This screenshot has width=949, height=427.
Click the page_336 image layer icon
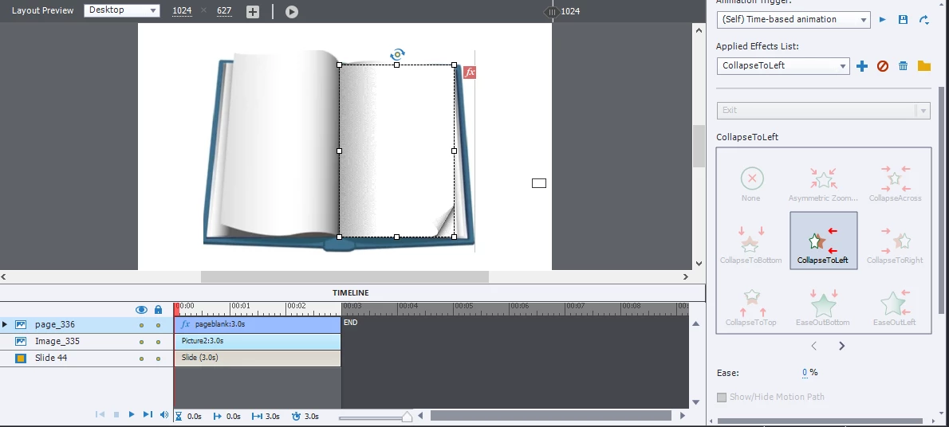click(x=21, y=325)
